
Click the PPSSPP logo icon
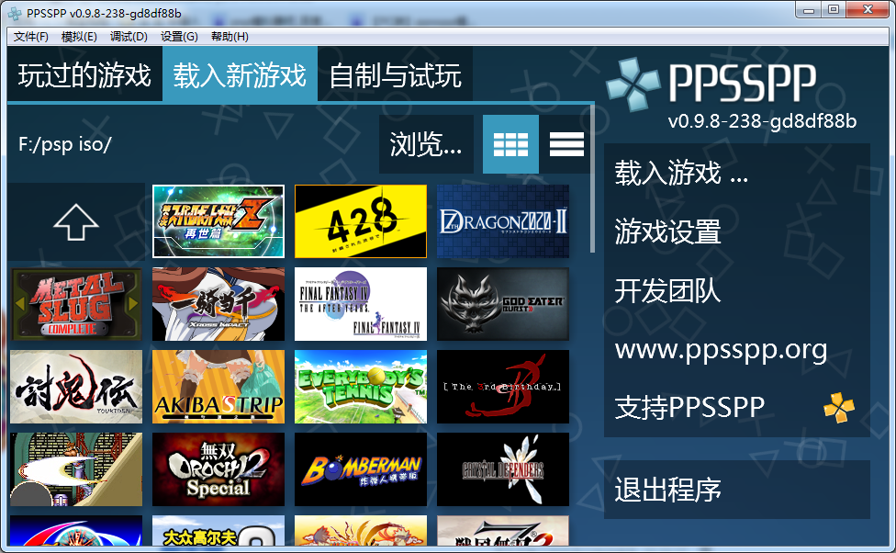[633, 85]
